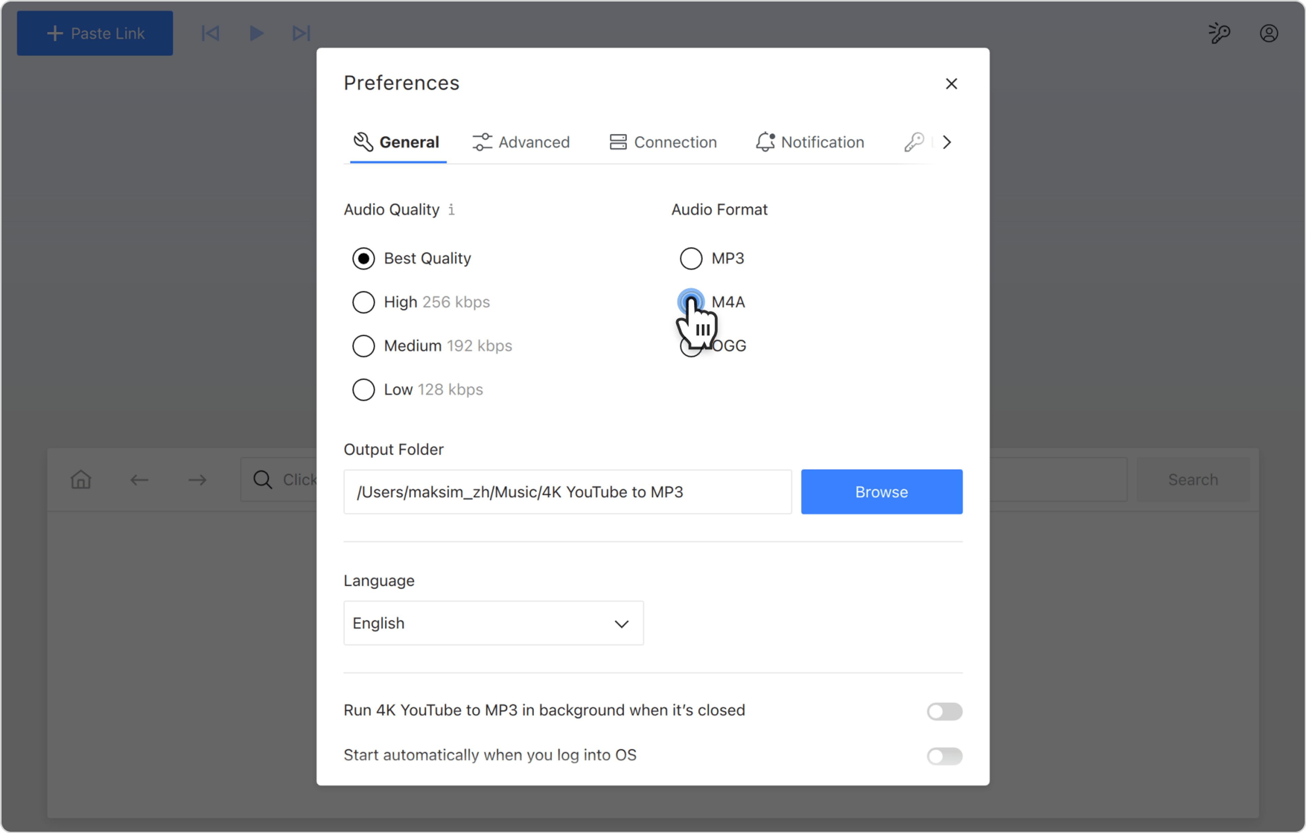Click the previous track icon
The image size is (1306, 833).
(211, 33)
